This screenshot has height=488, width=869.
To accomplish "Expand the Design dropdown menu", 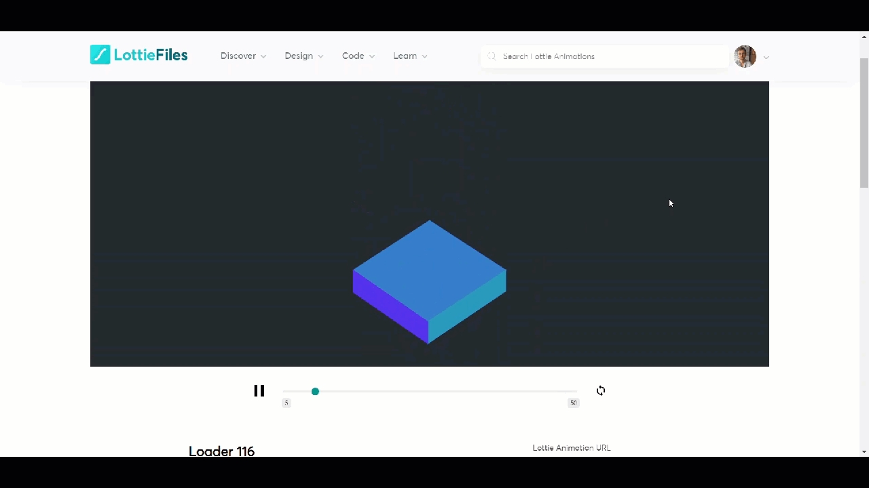I will coord(303,56).
